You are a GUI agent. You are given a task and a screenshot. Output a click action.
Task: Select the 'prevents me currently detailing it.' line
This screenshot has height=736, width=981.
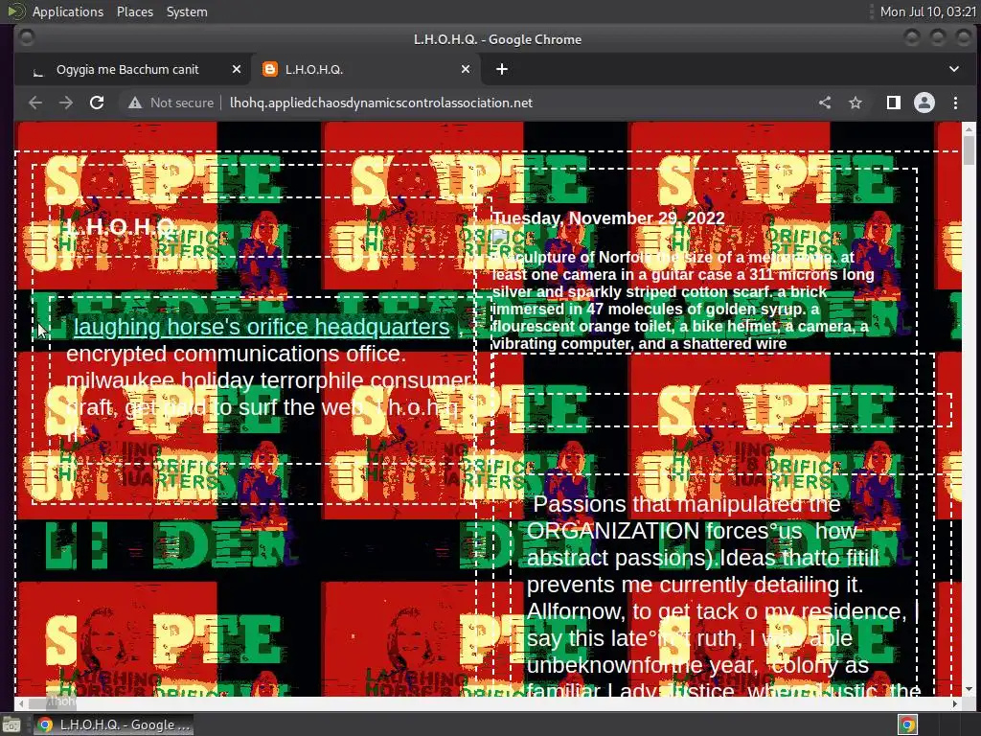point(695,585)
